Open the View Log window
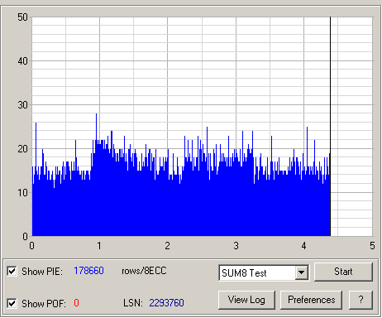The height and width of the screenshot is (318, 382). pos(246,300)
